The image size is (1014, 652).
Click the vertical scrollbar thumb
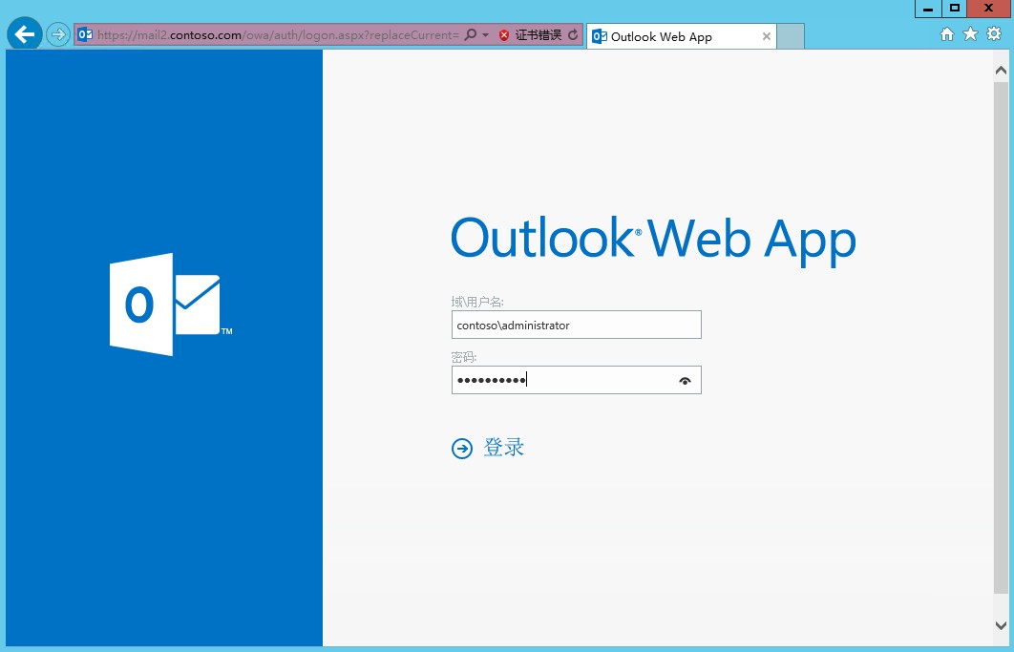pos(1001,337)
